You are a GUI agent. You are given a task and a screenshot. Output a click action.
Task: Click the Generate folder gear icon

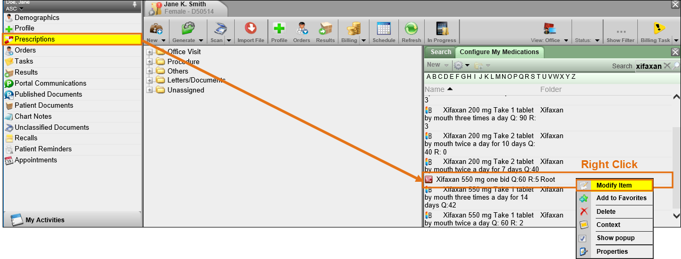pyautogui.click(x=188, y=29)
